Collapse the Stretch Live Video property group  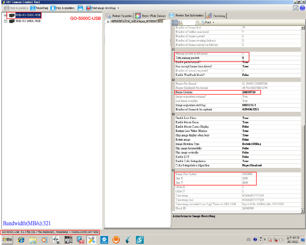pyautogui.click(x=174, y=114)
